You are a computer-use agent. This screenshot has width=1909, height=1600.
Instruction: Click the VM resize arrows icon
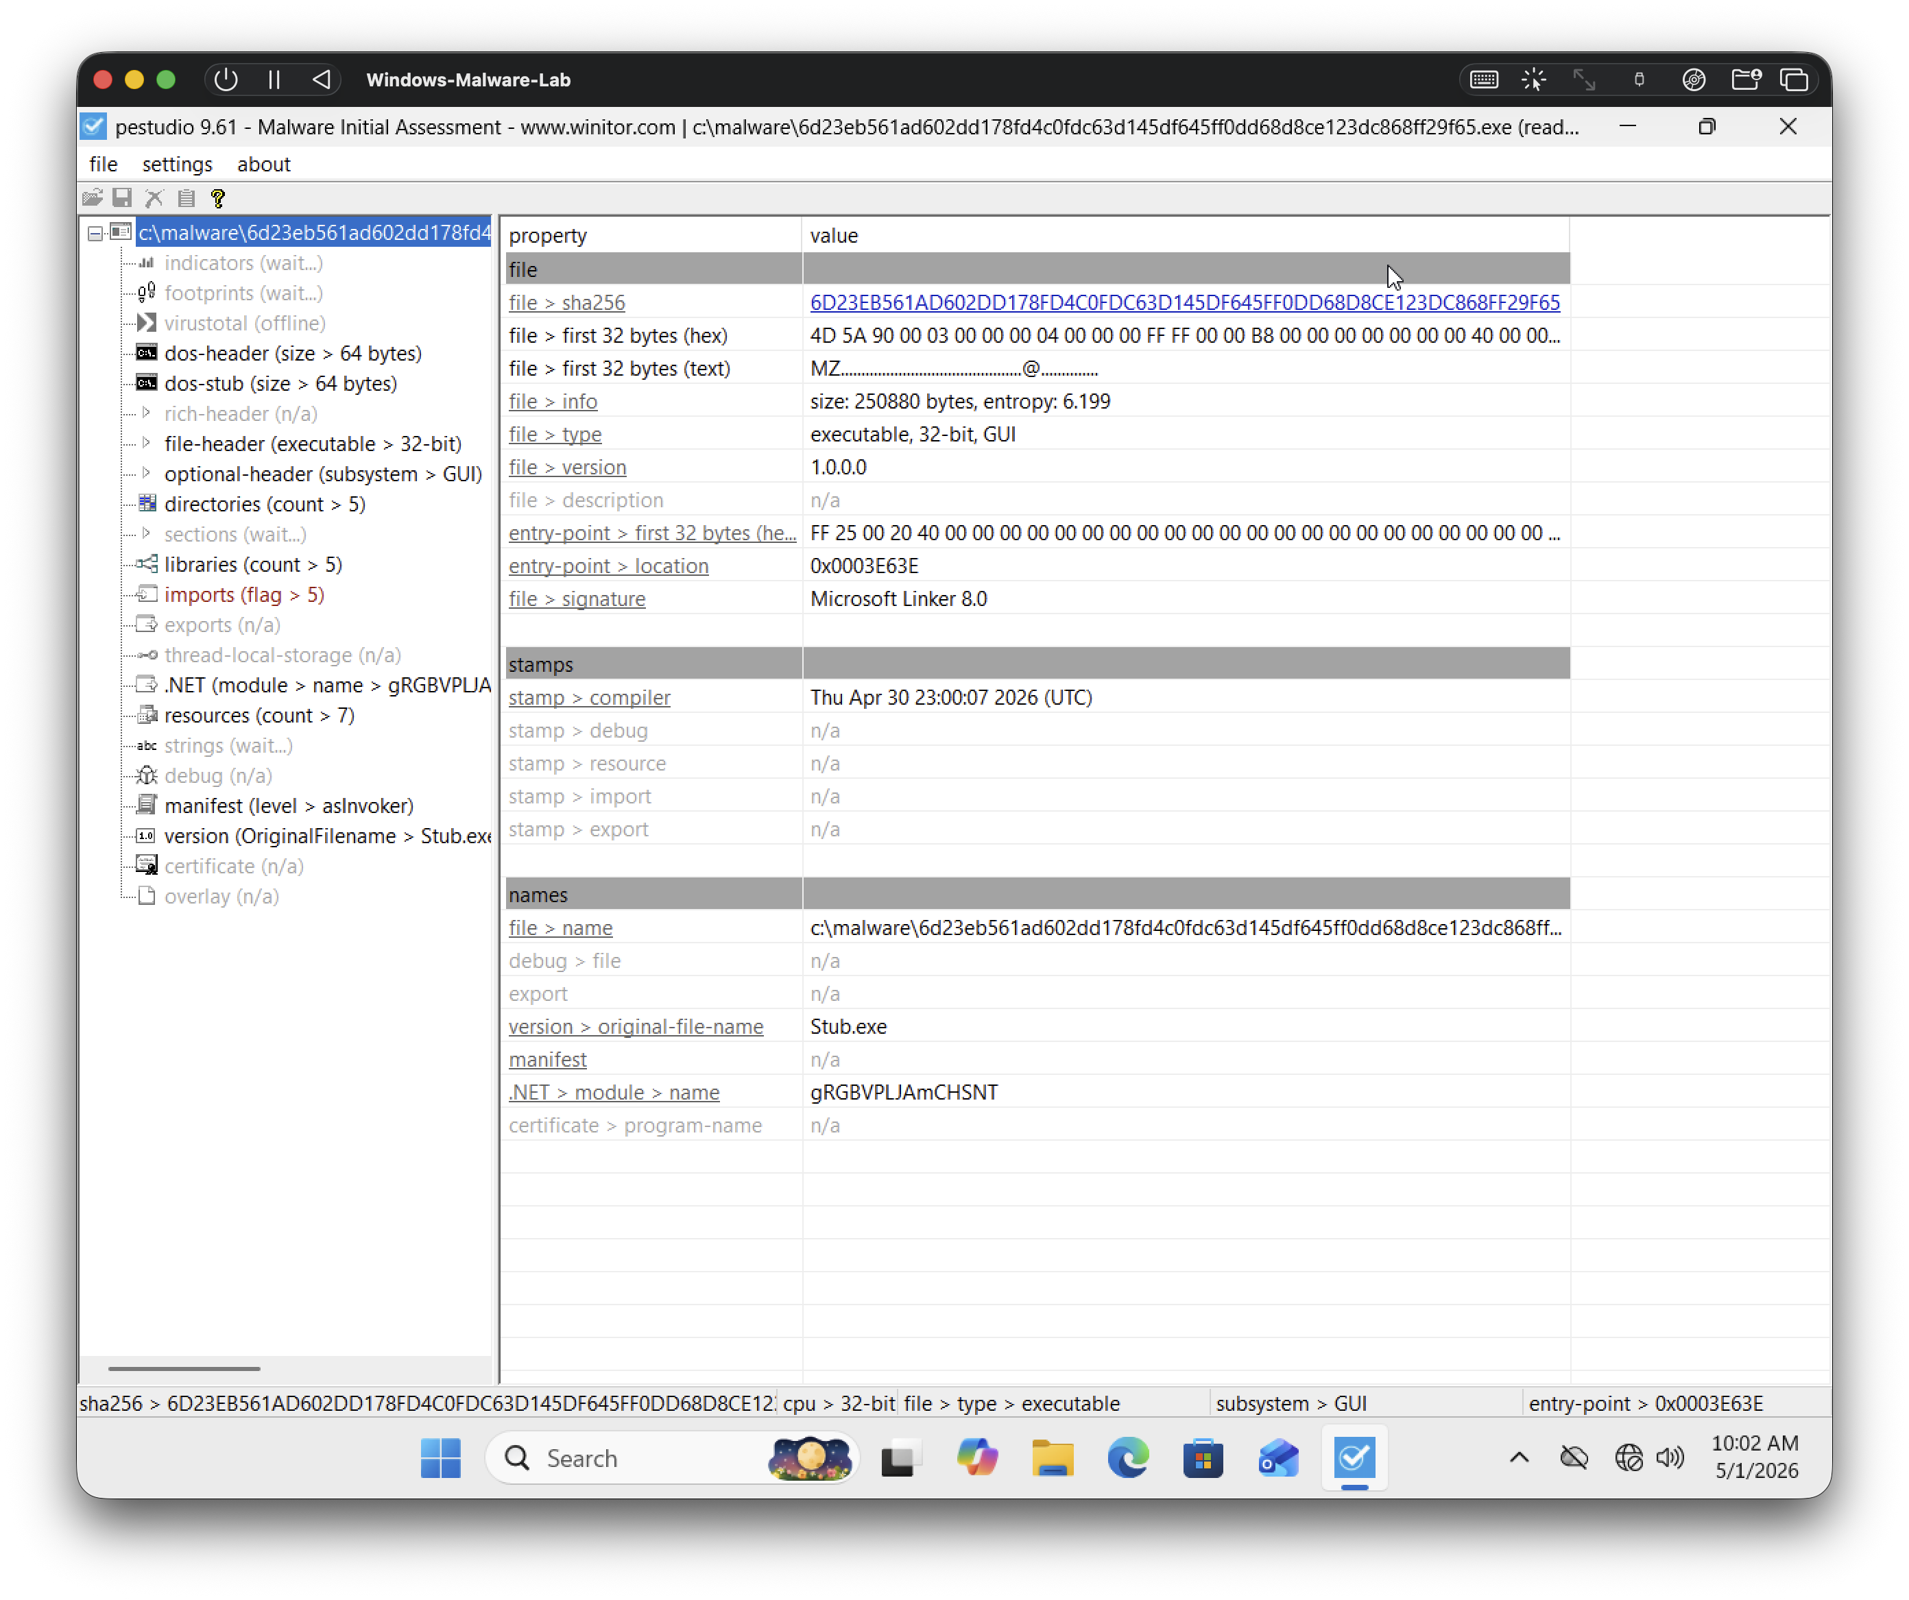pyautogui.click(x=1585, y=80)
